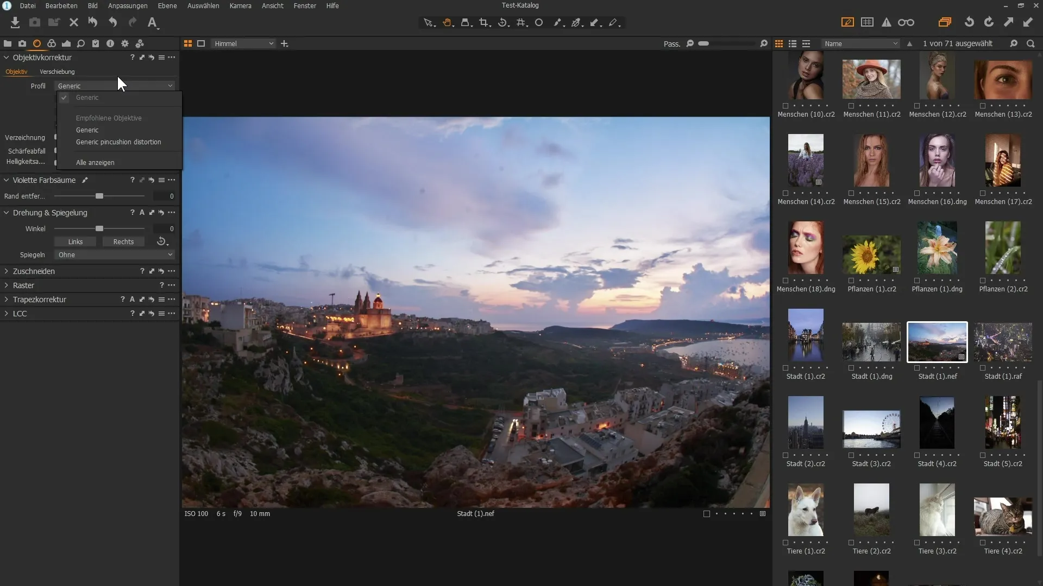
Task: Click the add layer plus button
Action: 284,43
